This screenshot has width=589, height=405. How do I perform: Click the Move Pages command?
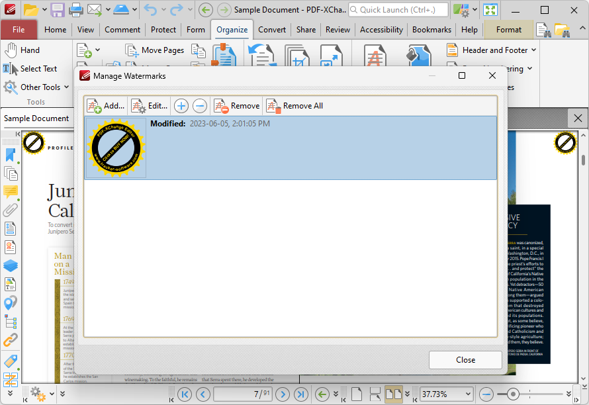pyautogui.click(x=155, y=50)
